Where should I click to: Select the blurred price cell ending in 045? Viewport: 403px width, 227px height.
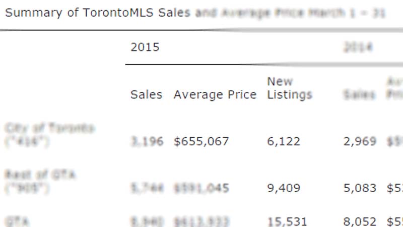pos(201,188)
